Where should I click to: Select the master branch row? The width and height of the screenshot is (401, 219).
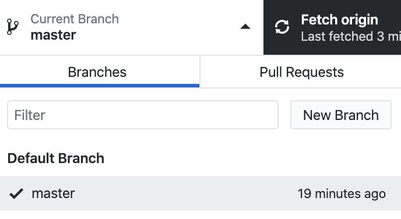tap(200, 193)
